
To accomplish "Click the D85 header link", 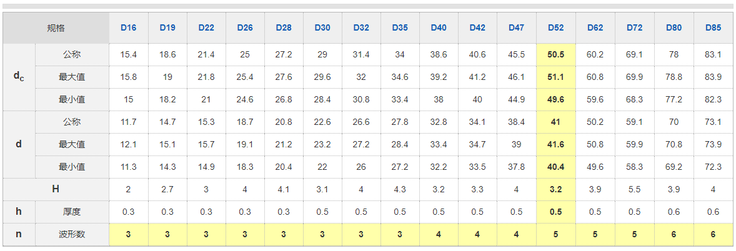I will (713, 27).
